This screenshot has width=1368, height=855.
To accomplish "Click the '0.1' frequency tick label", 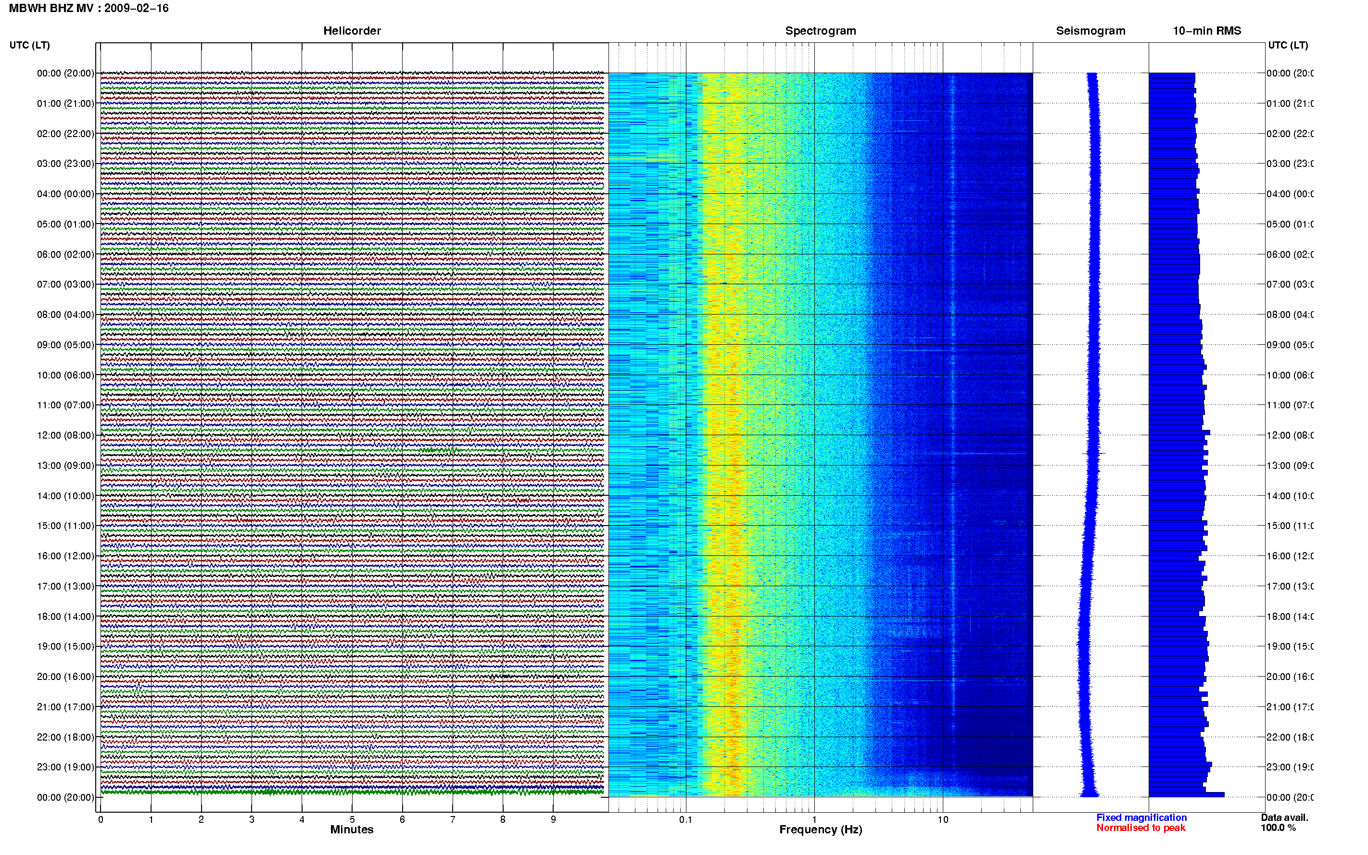I will [685, 819].
